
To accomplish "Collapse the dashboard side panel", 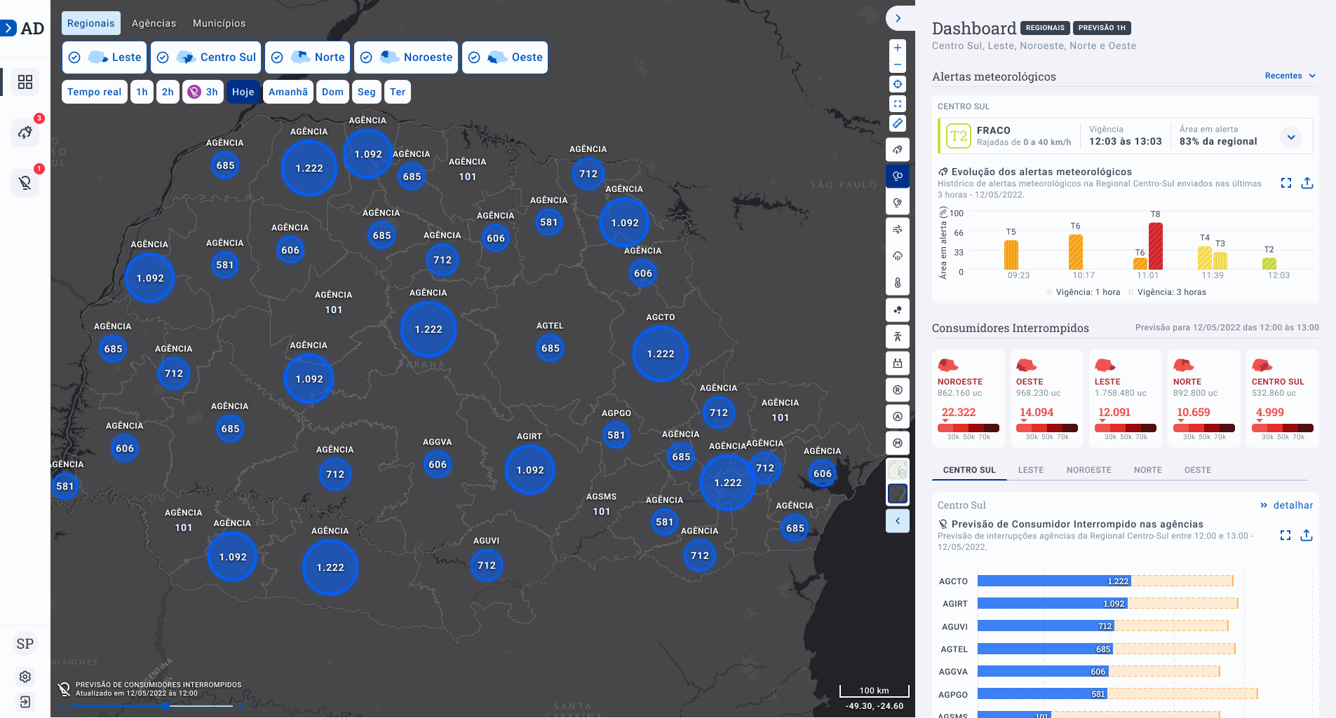I will (x=898, y=18).
